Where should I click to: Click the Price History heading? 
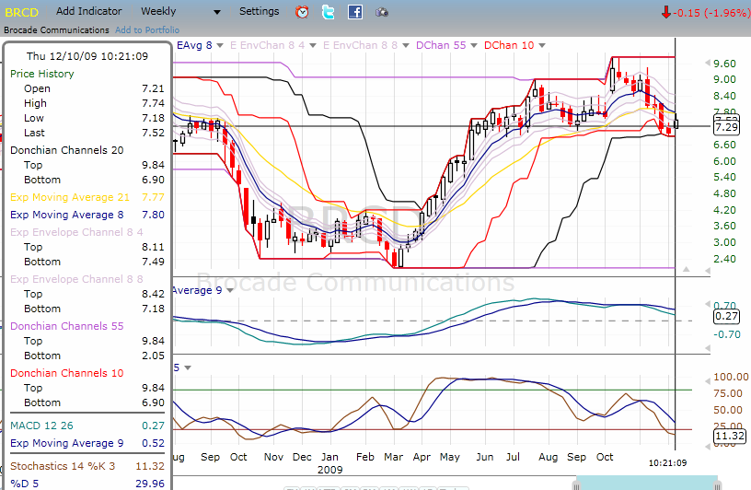tap(42, 74)
